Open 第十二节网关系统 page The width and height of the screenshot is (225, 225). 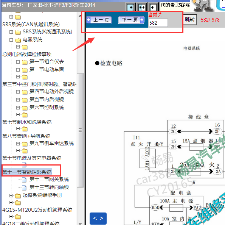click(49, 180)
